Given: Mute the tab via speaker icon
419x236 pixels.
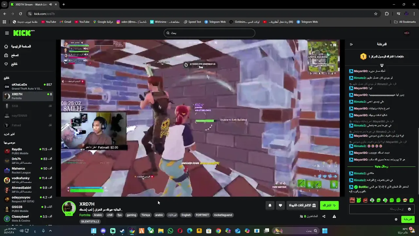Looking at the screenshot, I should tap(50, 5).
